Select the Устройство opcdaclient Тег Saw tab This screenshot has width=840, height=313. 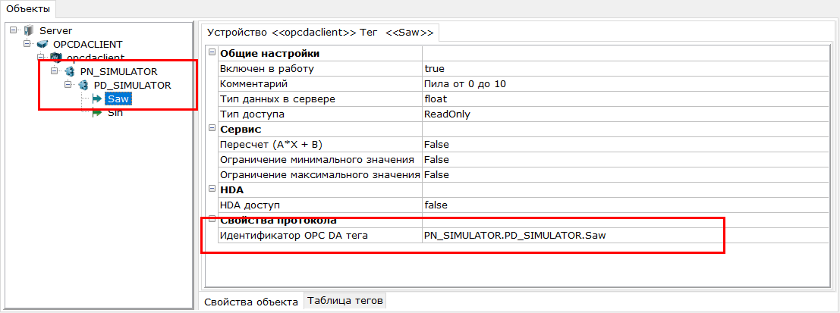pyautogui.click(x=319, y=32)
